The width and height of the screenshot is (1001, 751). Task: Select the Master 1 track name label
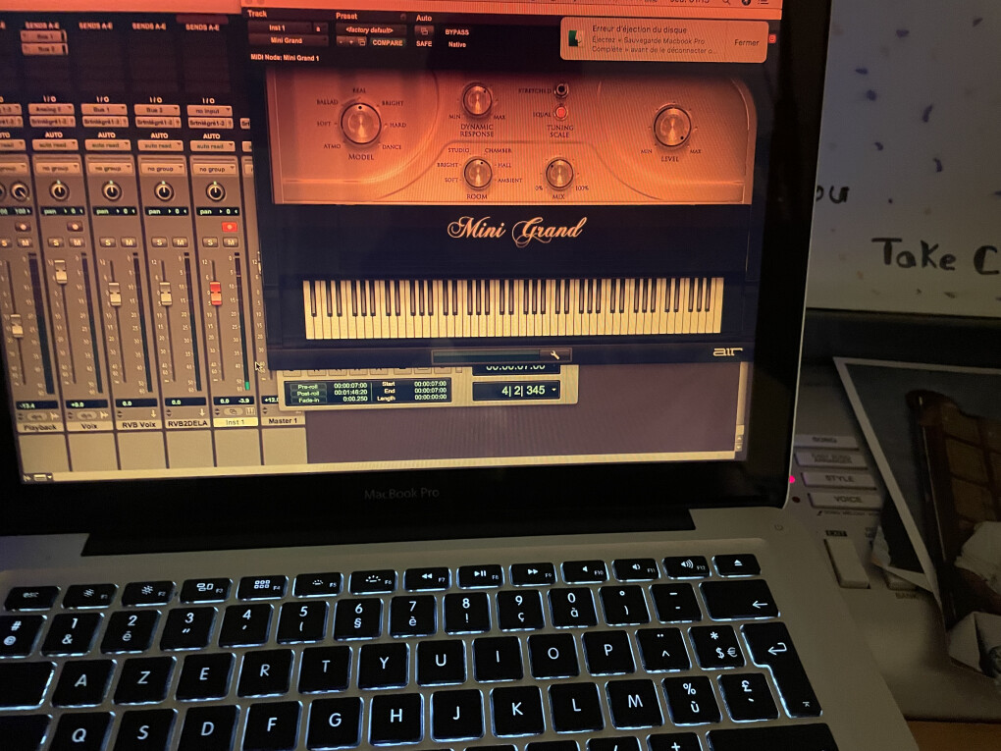pyautogui.click(x=283, y=421)
